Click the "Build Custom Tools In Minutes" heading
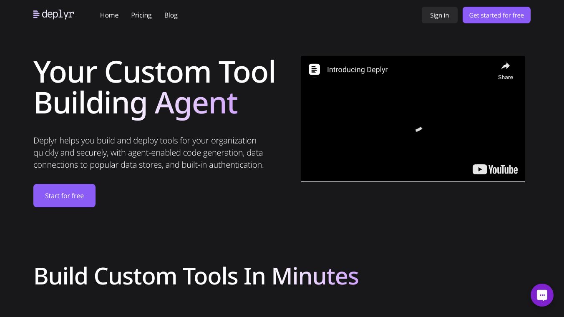The width and height of the screenshot is (564, 317). [196, 276]
